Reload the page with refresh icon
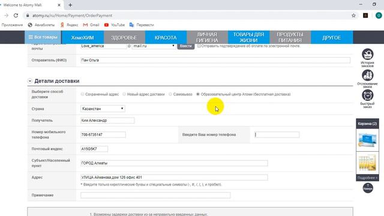This screenshot has width=384, height=216. tap(16, 16)
